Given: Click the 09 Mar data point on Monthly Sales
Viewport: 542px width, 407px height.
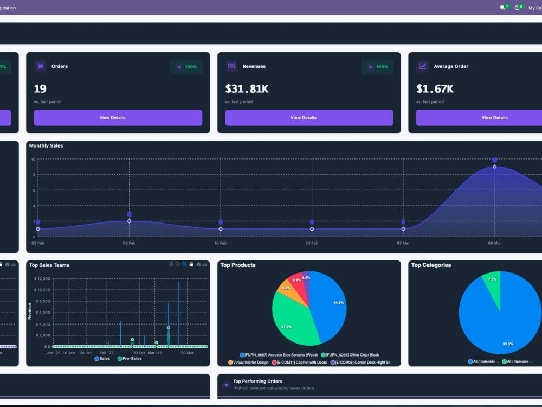Looking at the screenshot, I should pos(495,167).
